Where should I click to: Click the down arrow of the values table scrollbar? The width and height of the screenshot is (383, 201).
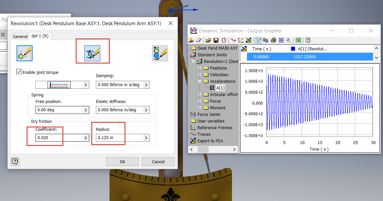click(x=376, y=58)
